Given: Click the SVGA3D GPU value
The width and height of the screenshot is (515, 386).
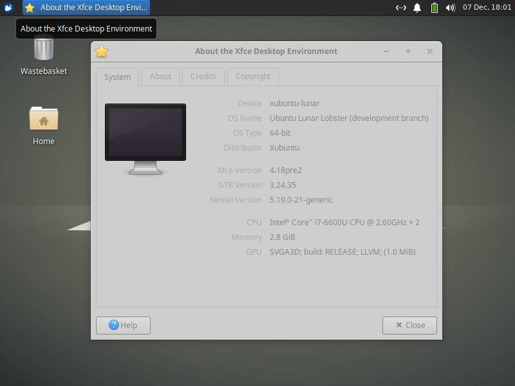Looking at the screenshot, I should click(342, 252).
